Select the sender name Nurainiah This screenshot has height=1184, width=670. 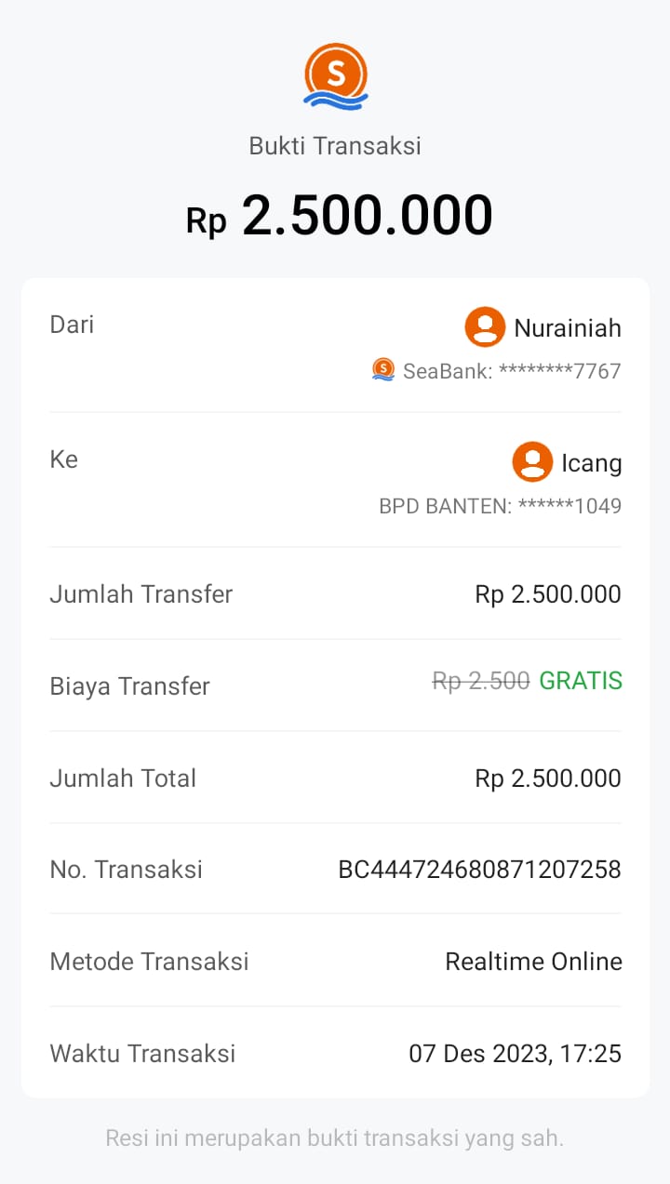567,327
